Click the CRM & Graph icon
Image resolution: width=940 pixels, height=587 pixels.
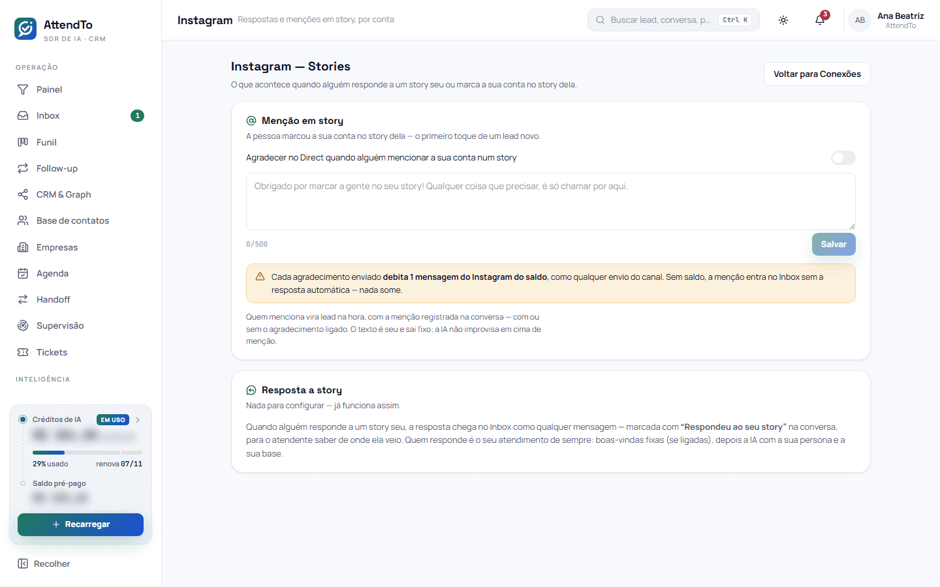pyautogui.click(x=23, y=194)
